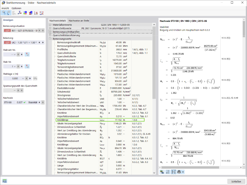This screenshot has width=247, height=185.
Task: Click the pick member set cursor icon
Action: coord(27,55)
